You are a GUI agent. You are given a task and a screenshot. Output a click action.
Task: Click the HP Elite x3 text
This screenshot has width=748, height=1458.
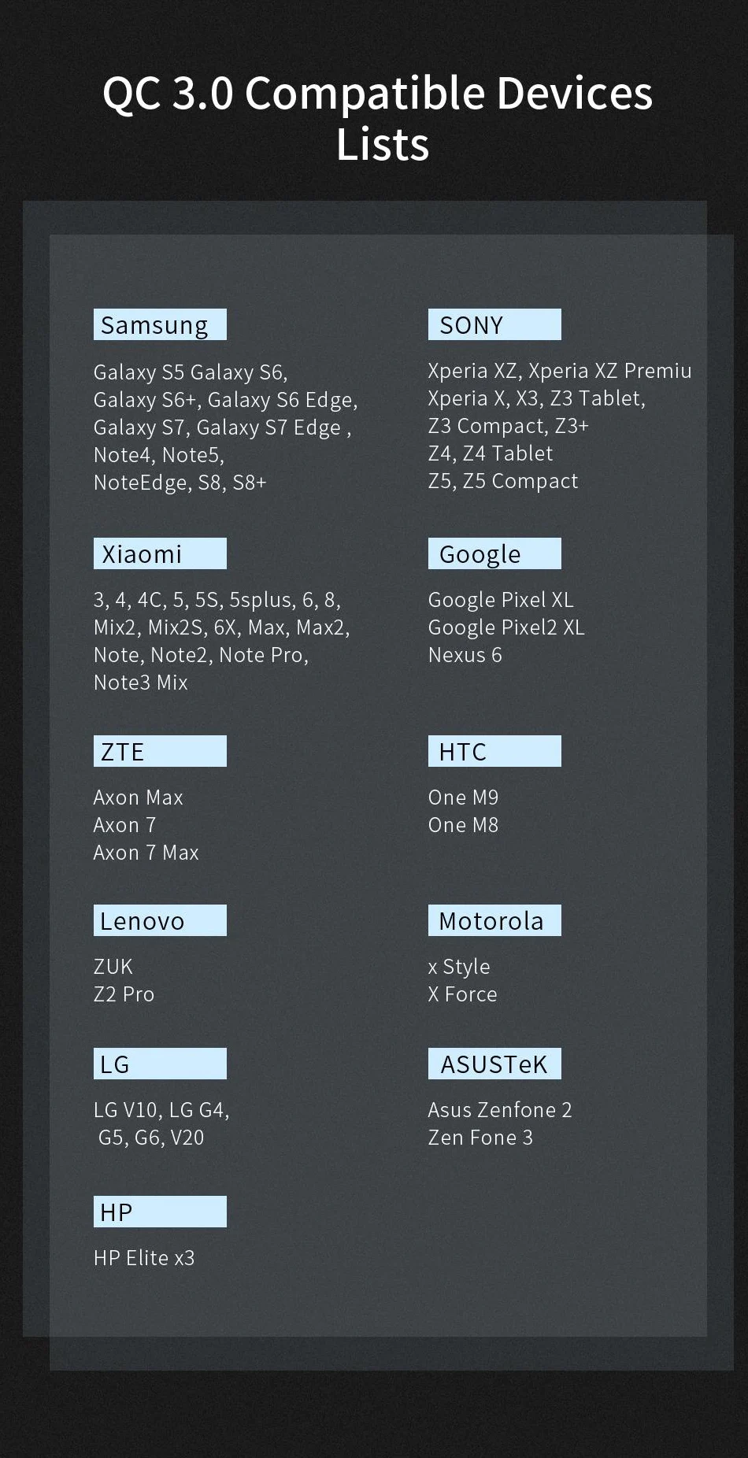coord(144,1258)
